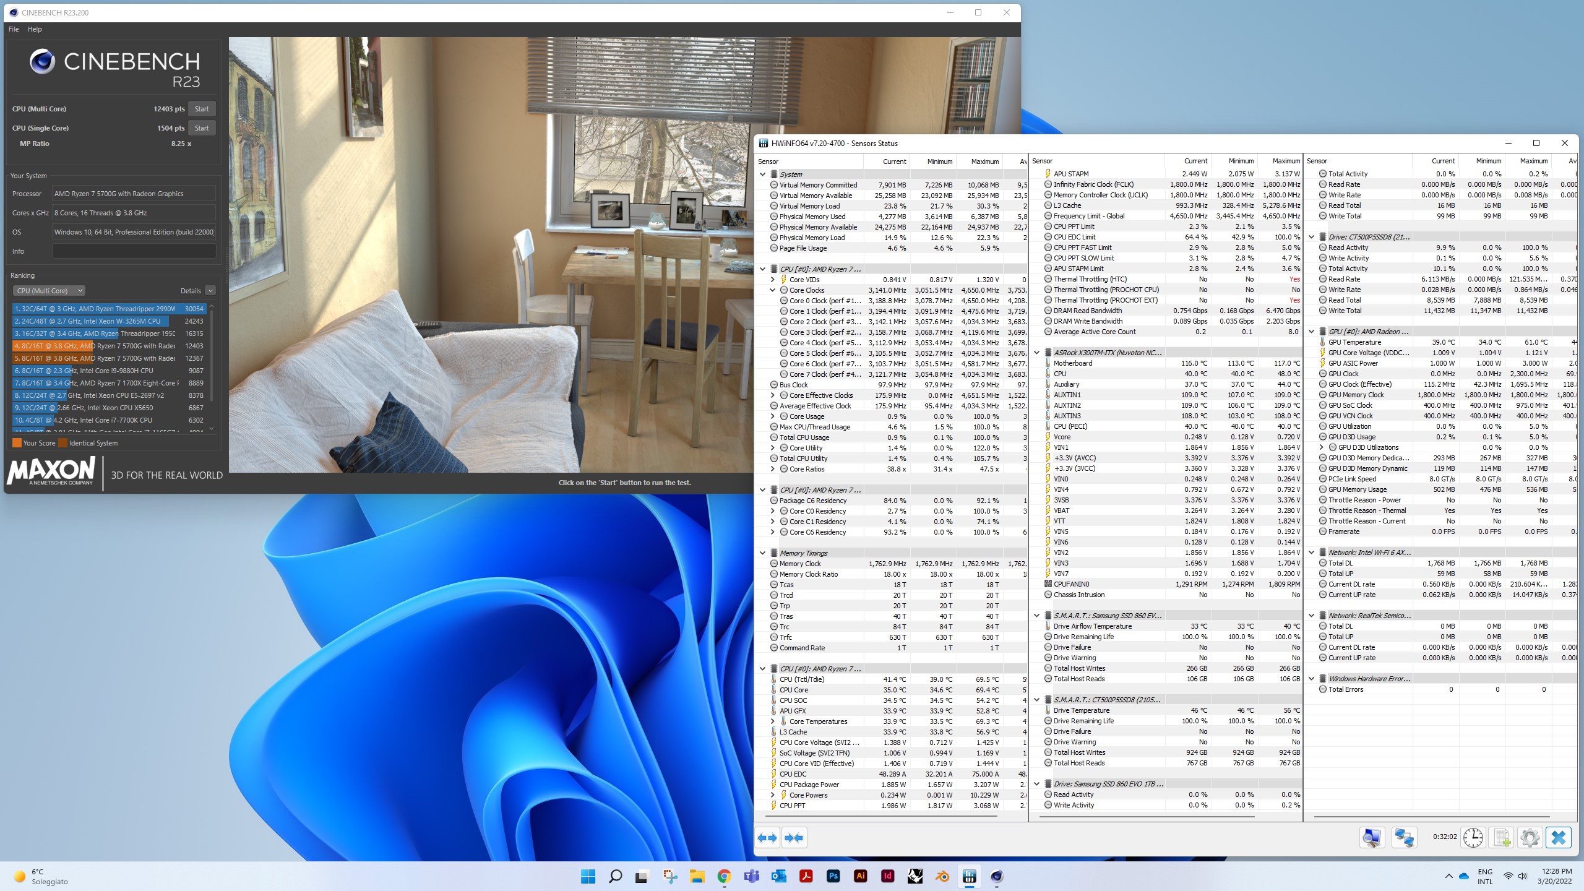
Task: Open HWiNFO sensor settings gear icon
Action: point(1530,838)
